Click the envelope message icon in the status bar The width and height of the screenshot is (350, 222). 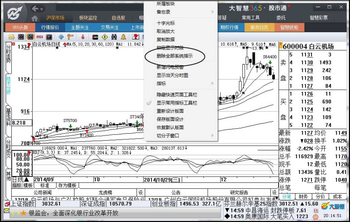[x=7, y=210]
